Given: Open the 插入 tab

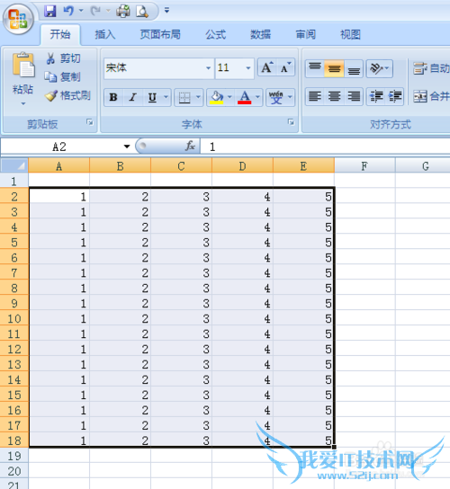Looking at the screenshot, I should click(x=105, y=34).
